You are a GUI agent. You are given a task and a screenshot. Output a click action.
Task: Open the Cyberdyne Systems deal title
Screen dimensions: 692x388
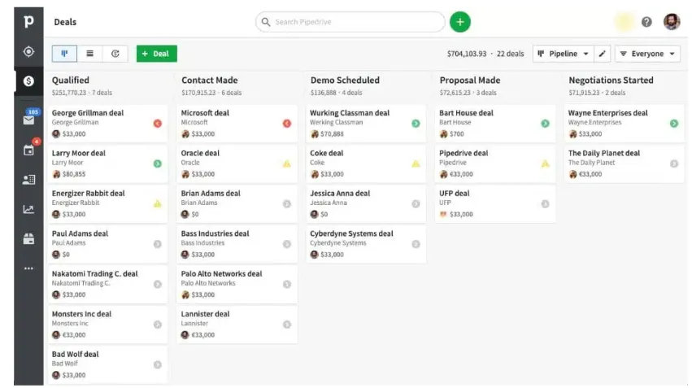click(351, 233)
